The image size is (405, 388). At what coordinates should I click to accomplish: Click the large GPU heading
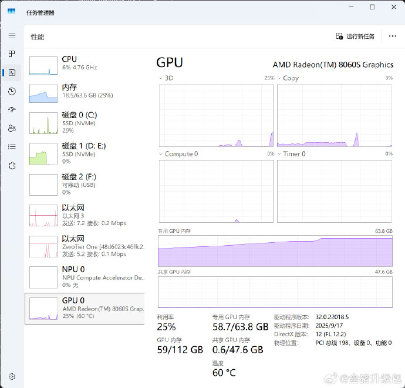[170, 62]
